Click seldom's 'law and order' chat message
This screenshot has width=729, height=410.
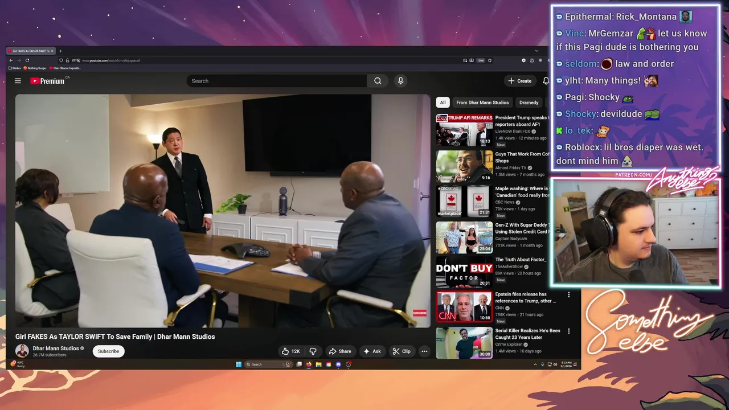(615, 64)
